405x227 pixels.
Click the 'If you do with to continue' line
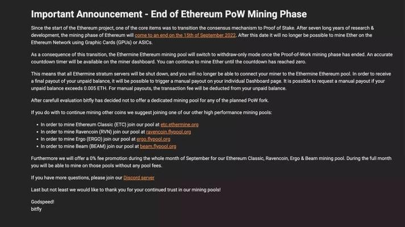click(x=151, y=113)
